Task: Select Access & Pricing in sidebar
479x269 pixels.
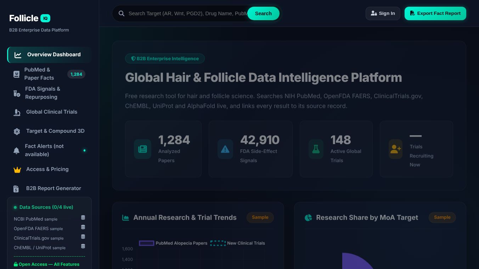Action: click(49, 170)
